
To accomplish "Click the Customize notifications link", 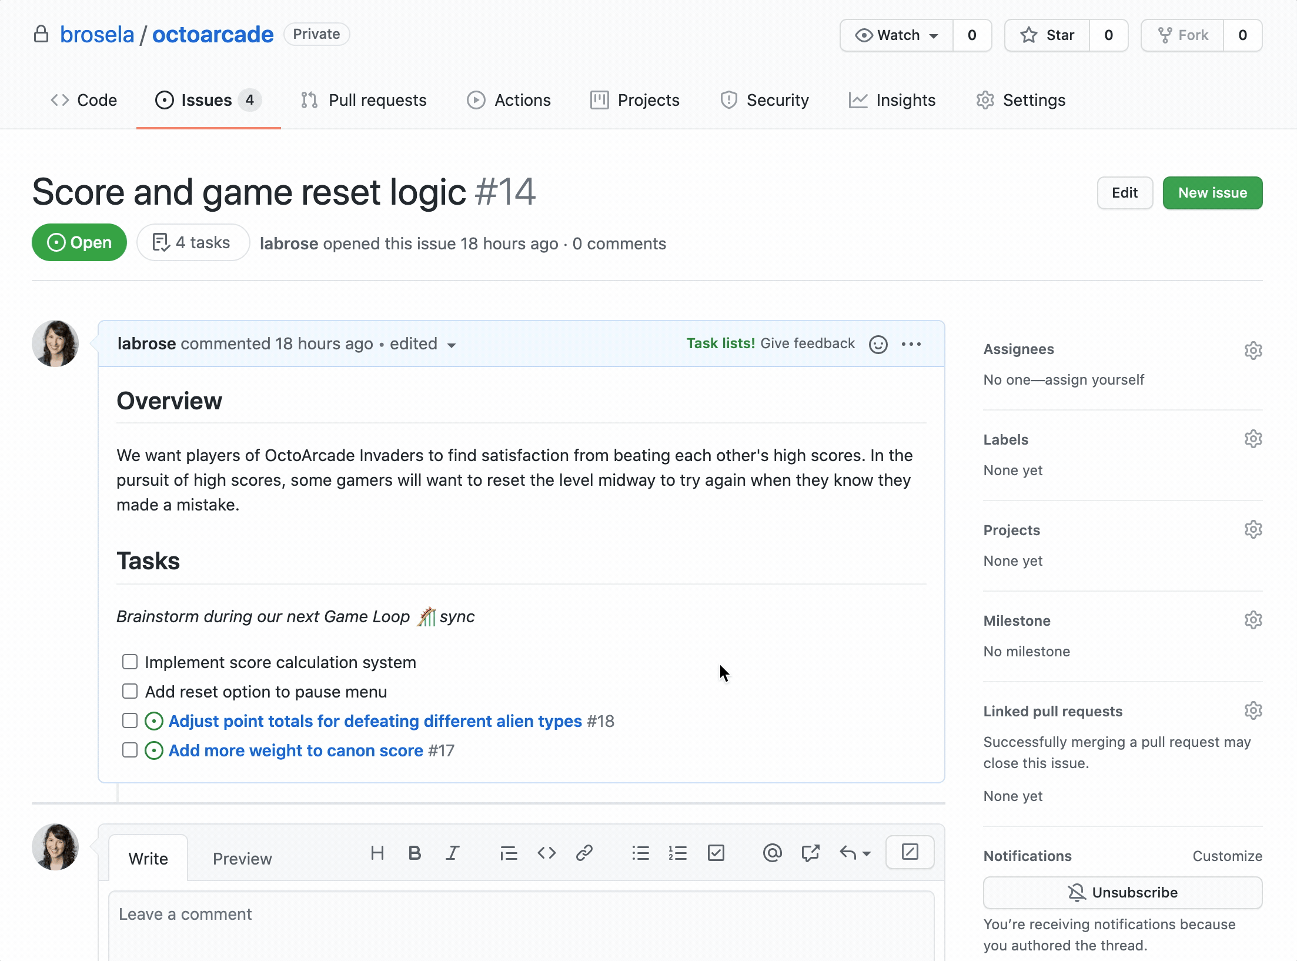I will coord(1227,856).
